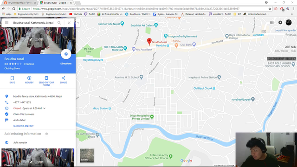Click Images of enlightenment marker
The image size is (297, 167).
point(166,36)
